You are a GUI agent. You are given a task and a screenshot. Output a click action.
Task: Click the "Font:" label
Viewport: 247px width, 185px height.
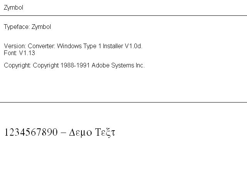pyautogui.click(x=10, y=53)
